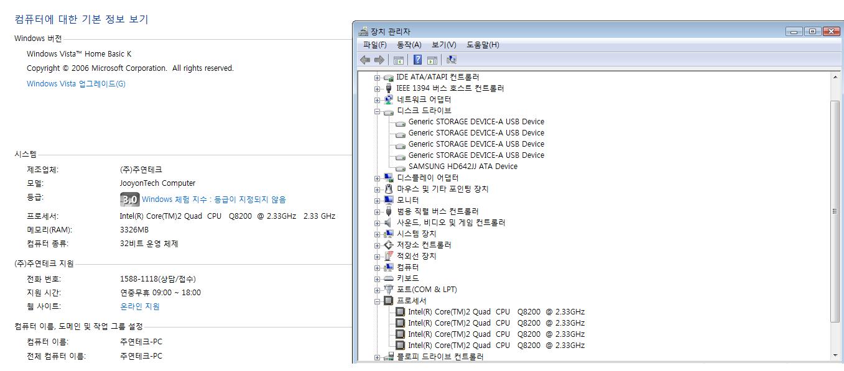The image size is (844, 371).
Task: Click the Windows Vista™ Home Basic K text
Action: [x=79, y=54]
